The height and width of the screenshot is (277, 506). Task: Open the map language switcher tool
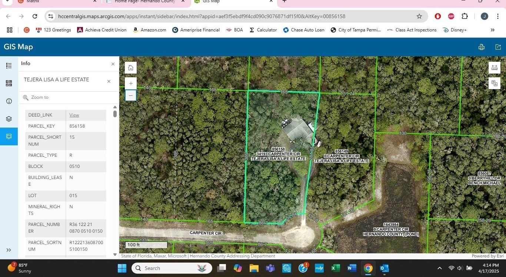click(495, 83)
